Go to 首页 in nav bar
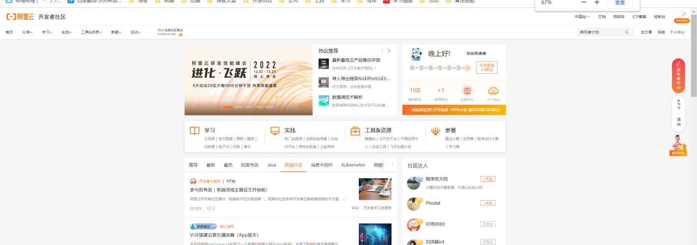The width and height of the screenshot is (697, 245). pos(9,32)
